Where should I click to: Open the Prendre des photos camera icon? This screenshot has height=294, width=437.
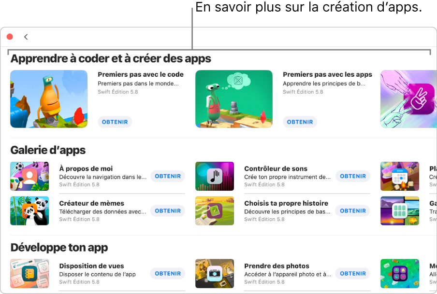coord(215,273)
